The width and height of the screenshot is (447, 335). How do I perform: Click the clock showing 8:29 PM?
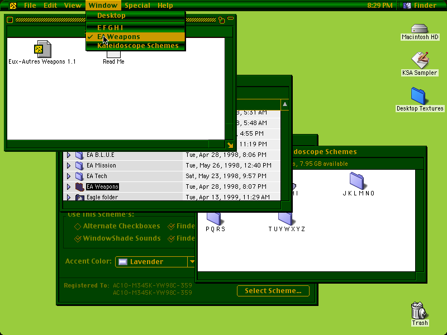tap(380, 6)
